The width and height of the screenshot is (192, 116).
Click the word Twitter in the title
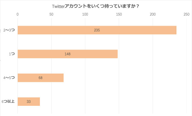(x=58, y=6)
